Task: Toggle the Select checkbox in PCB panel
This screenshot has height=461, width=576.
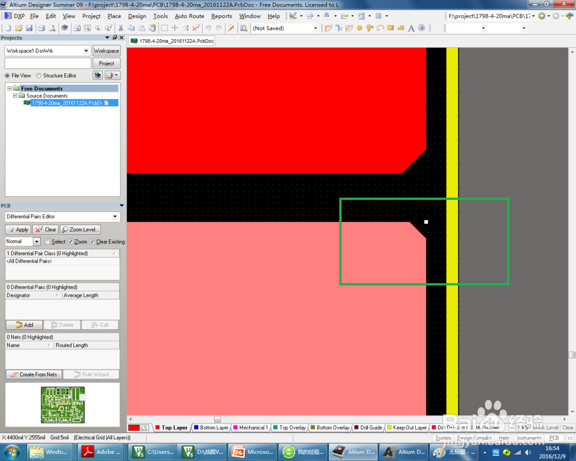Action: coord(47,241)
